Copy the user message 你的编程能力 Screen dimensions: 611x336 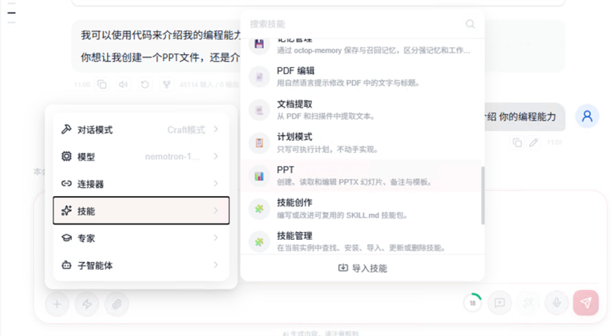click(x=517, y=143)
